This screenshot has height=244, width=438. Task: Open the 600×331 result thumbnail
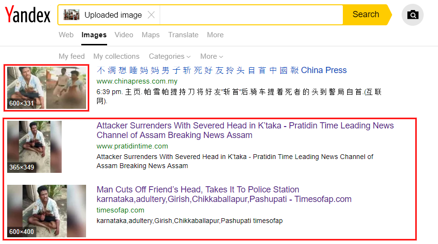click(47, 88)
